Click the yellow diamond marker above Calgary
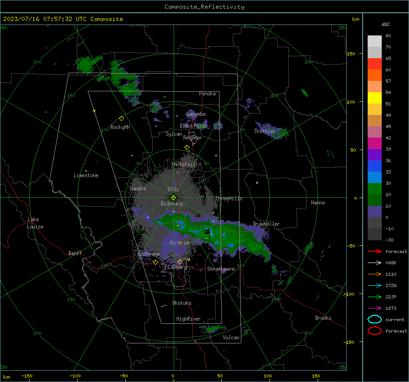This screenshot has height=382, width=409. click(180, 262)
